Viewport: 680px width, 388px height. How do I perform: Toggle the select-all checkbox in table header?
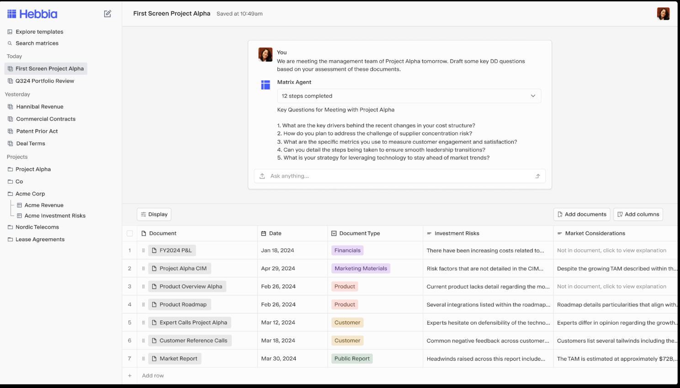point(130,233)
